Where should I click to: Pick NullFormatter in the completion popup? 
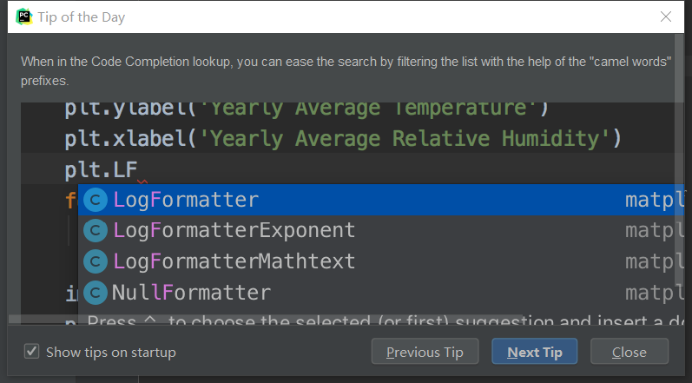coord(191,292)
